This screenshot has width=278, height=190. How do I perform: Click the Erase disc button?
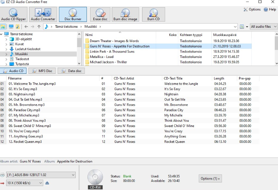[x=100, y=14]
